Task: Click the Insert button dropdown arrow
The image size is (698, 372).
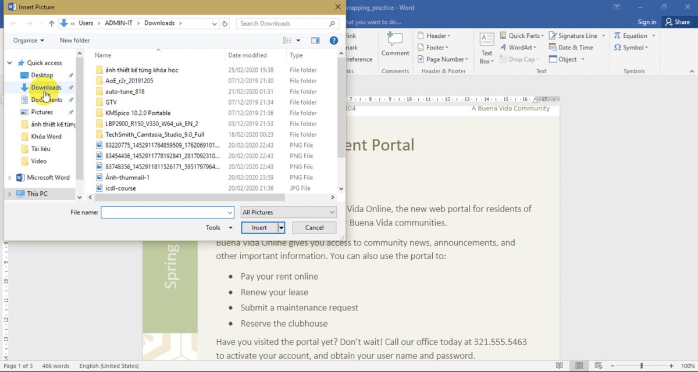Action: (x=282, y=228)
